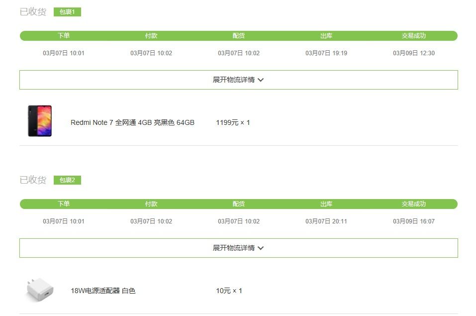Click 交易成功 in 包裹1 progress bar

pos(414,36)
